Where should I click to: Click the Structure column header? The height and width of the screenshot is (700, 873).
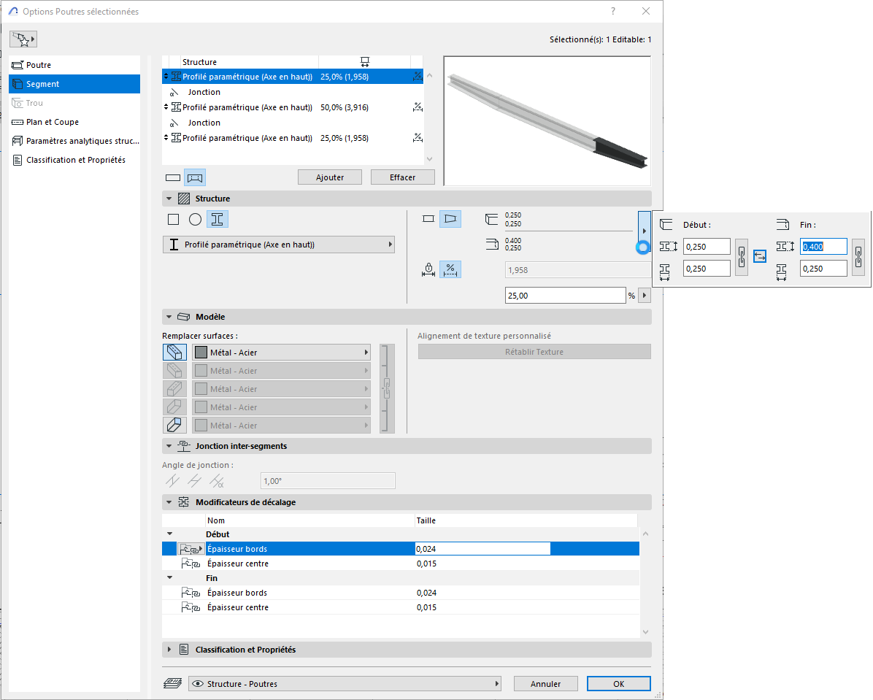[x=199, y=62]
